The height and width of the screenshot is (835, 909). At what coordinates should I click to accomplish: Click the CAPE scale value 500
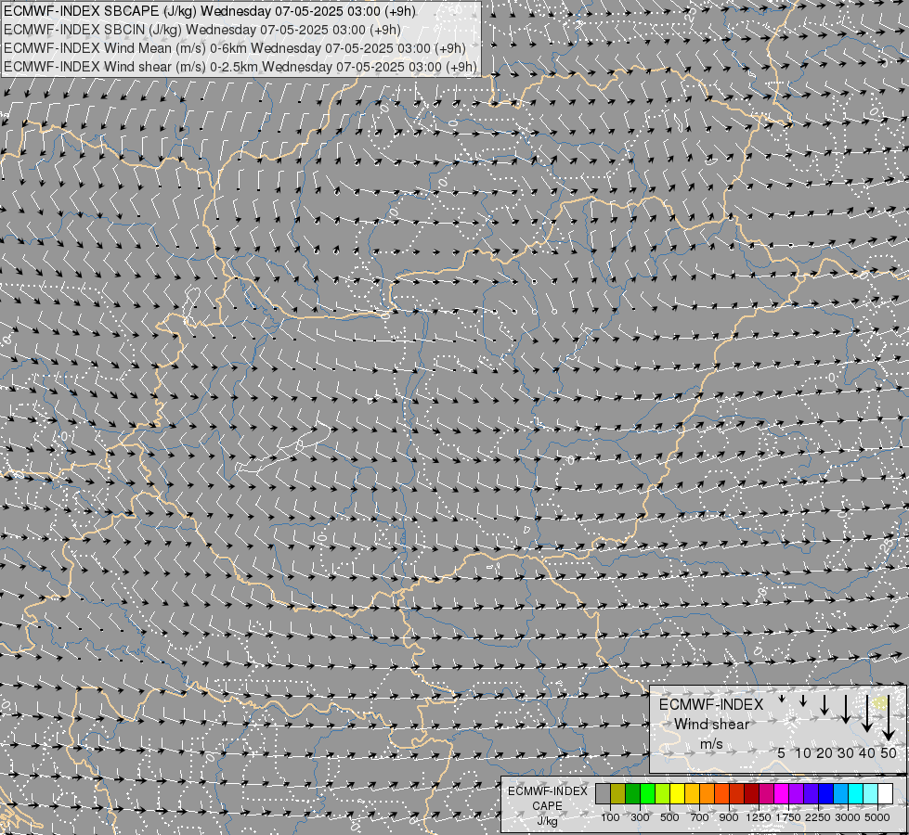pyautogui.click(x=669, y=817)
